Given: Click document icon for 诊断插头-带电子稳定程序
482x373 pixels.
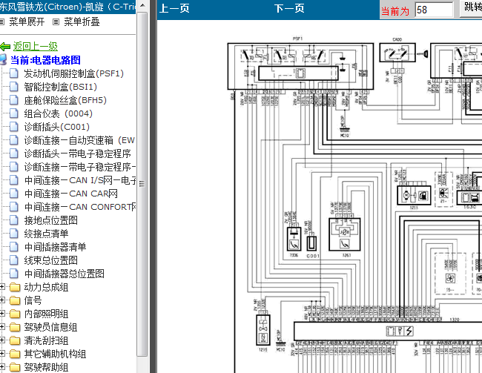Looking at the screenshot, I should point(13,154).
